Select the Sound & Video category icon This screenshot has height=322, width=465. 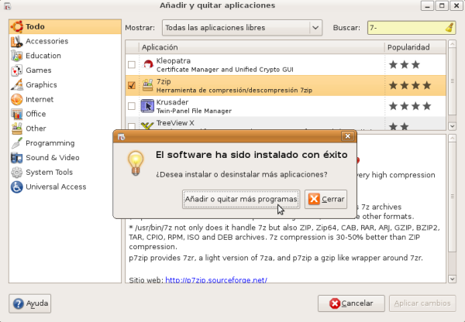pyautogui.click(x=16, y=158)
